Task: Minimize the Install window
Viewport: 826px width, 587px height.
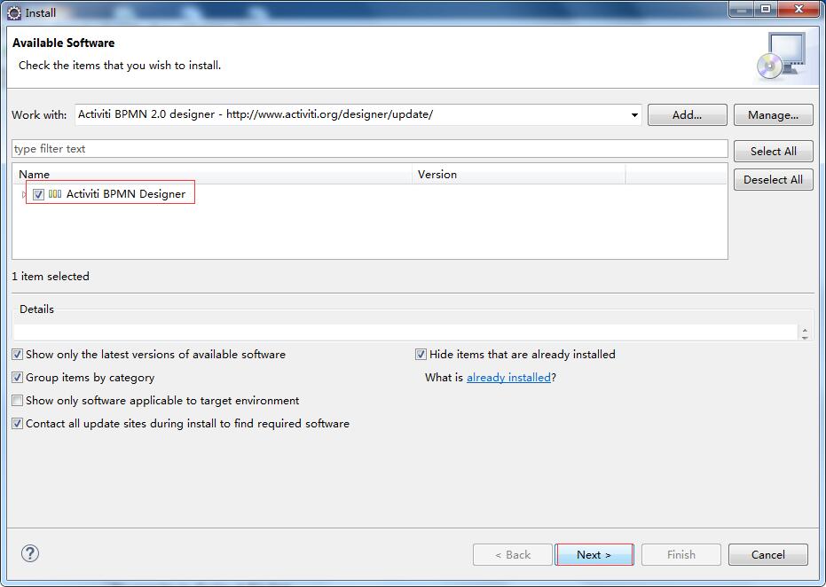Action: pyautogui.click(x=742, y=9)
